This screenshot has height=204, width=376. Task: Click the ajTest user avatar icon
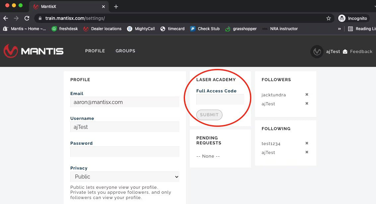coord(317,52)
